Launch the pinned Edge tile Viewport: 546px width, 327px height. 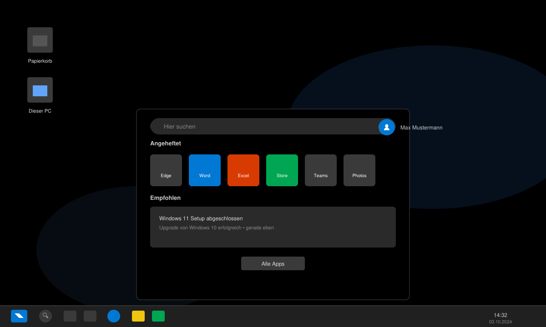pyautogui.click(x=166, y=170)
